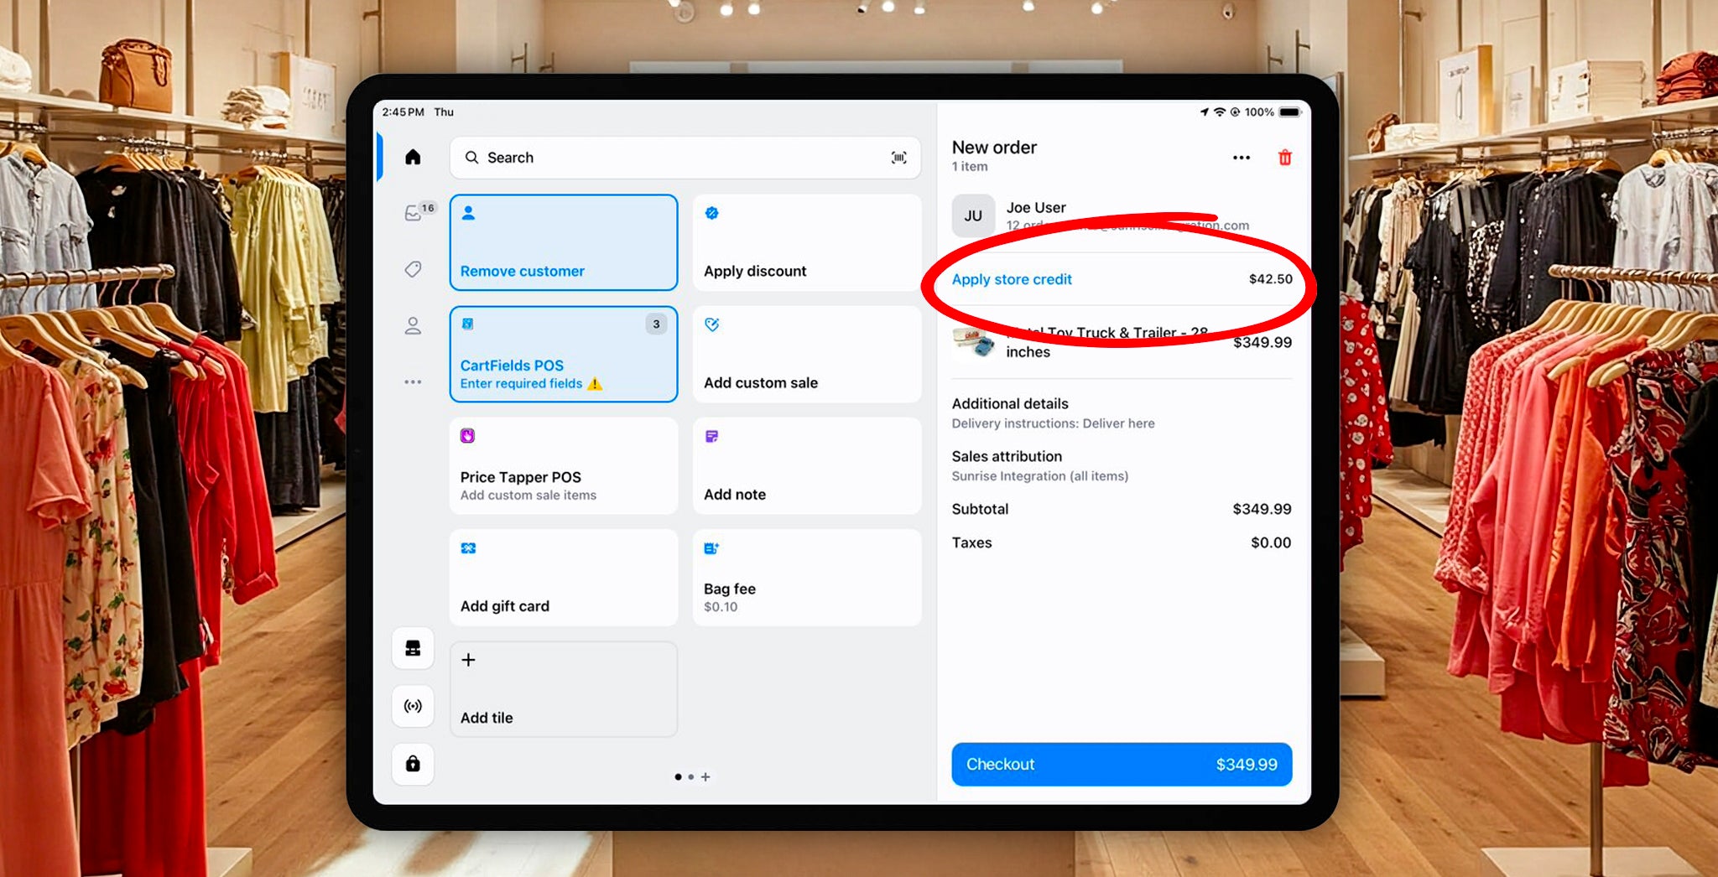
Task: Tap the Add tile placeholder
Action: click(x=563, y=689)
